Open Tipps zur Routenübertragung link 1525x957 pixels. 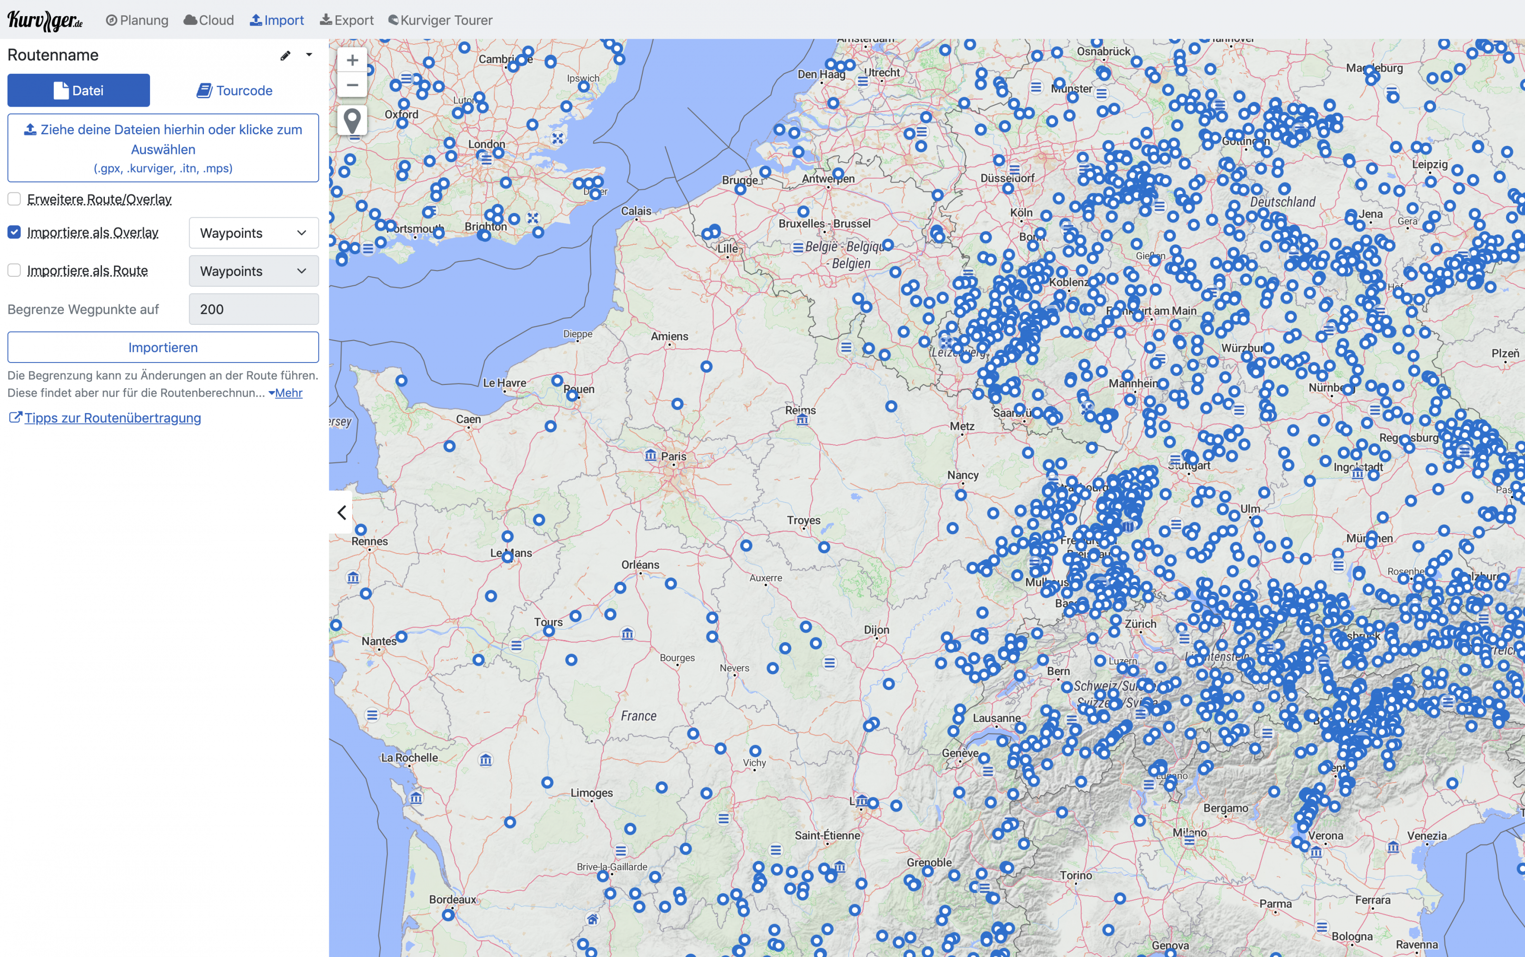coord(112,418)
